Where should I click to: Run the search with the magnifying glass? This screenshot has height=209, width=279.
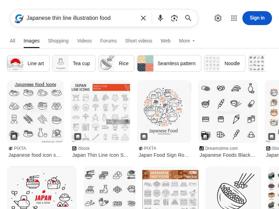188,18
